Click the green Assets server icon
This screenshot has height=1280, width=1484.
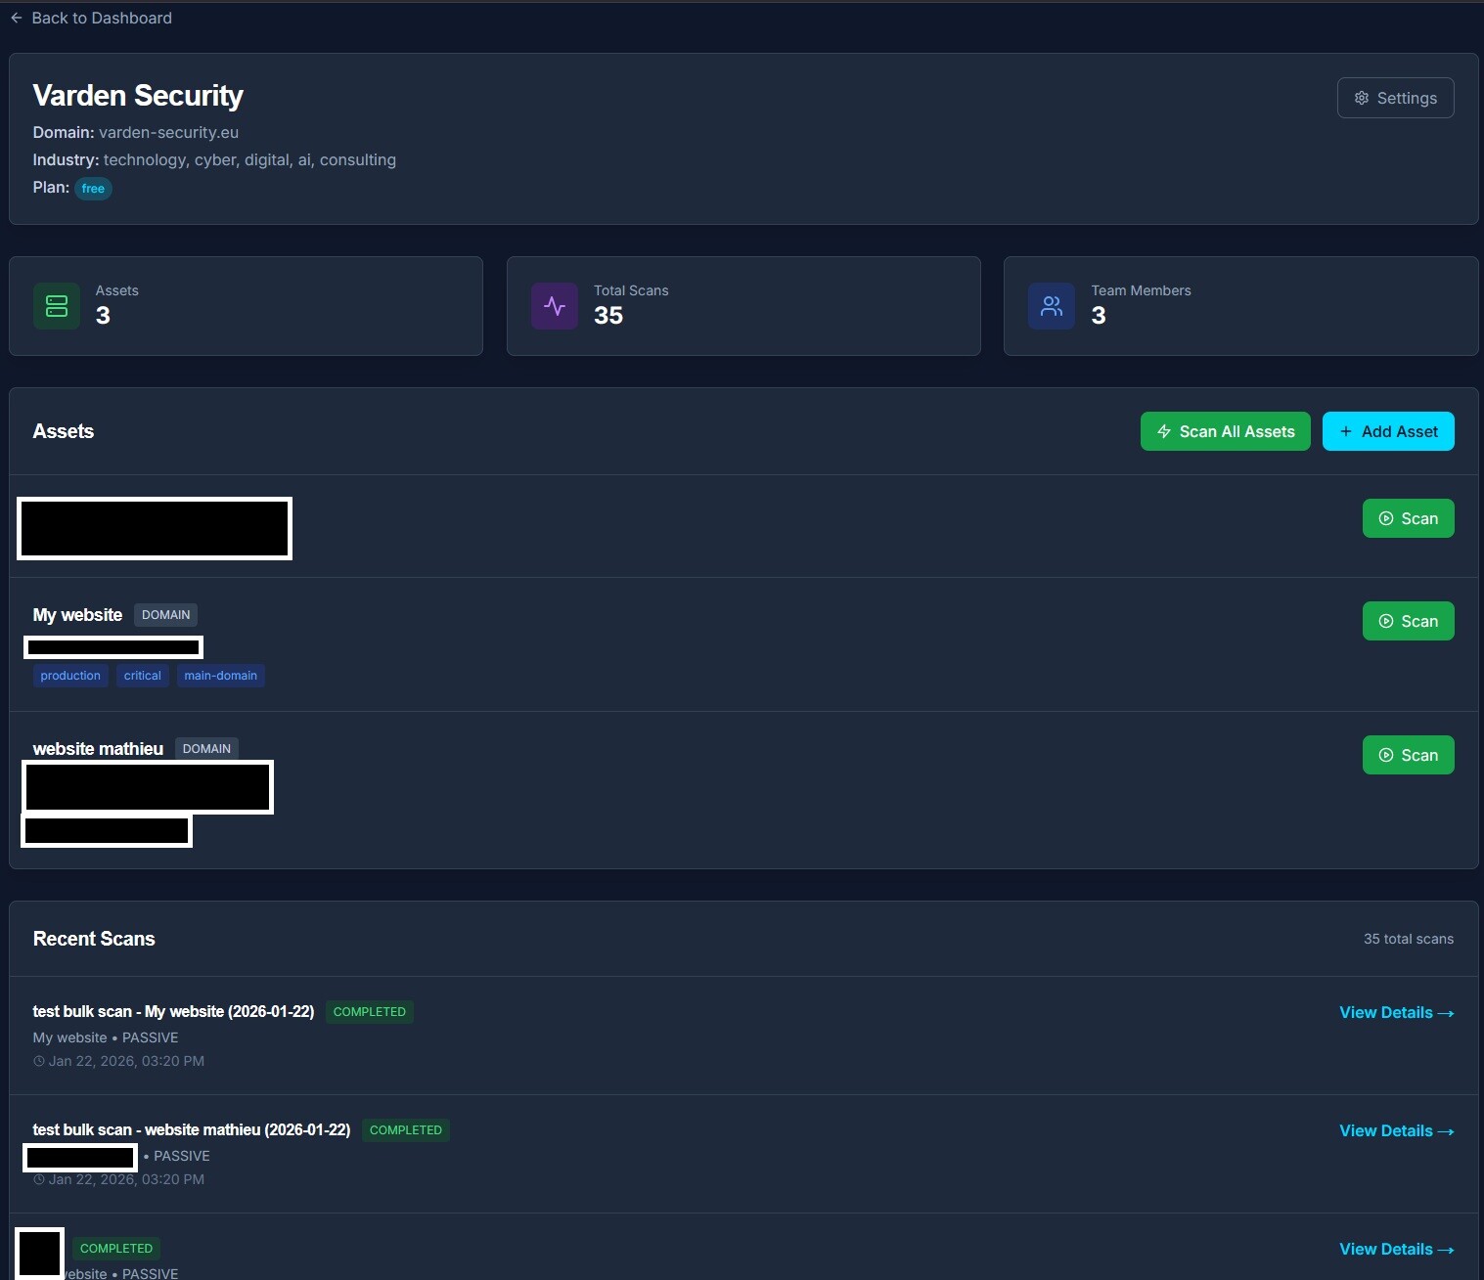coord(57,306)
